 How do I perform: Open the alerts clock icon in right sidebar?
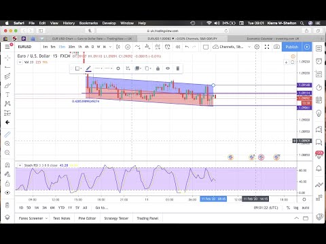[319, 61]
